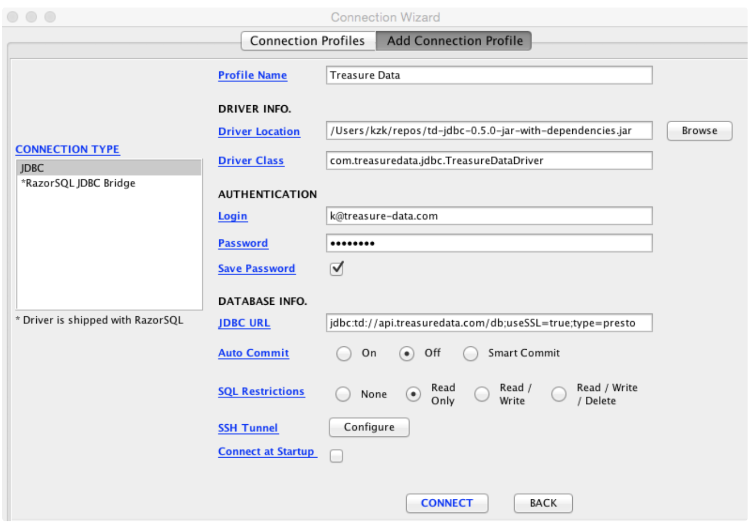The height and width of the screenshot is (524, 752).
Task: Choose Smart Commit radio option
Action: click(x=471, y=354)
